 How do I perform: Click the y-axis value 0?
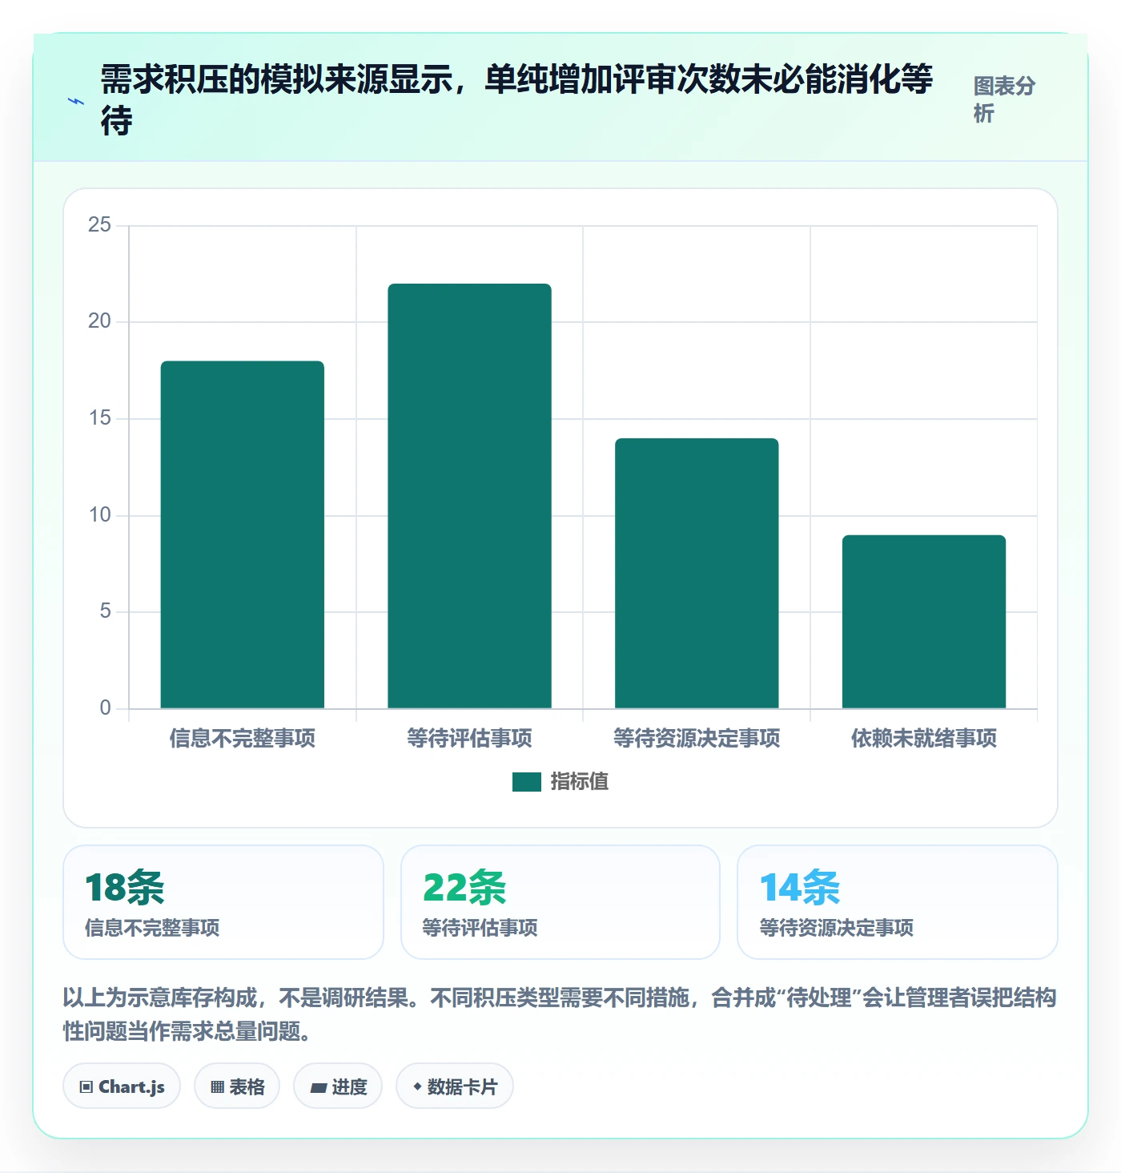point(105,708)
